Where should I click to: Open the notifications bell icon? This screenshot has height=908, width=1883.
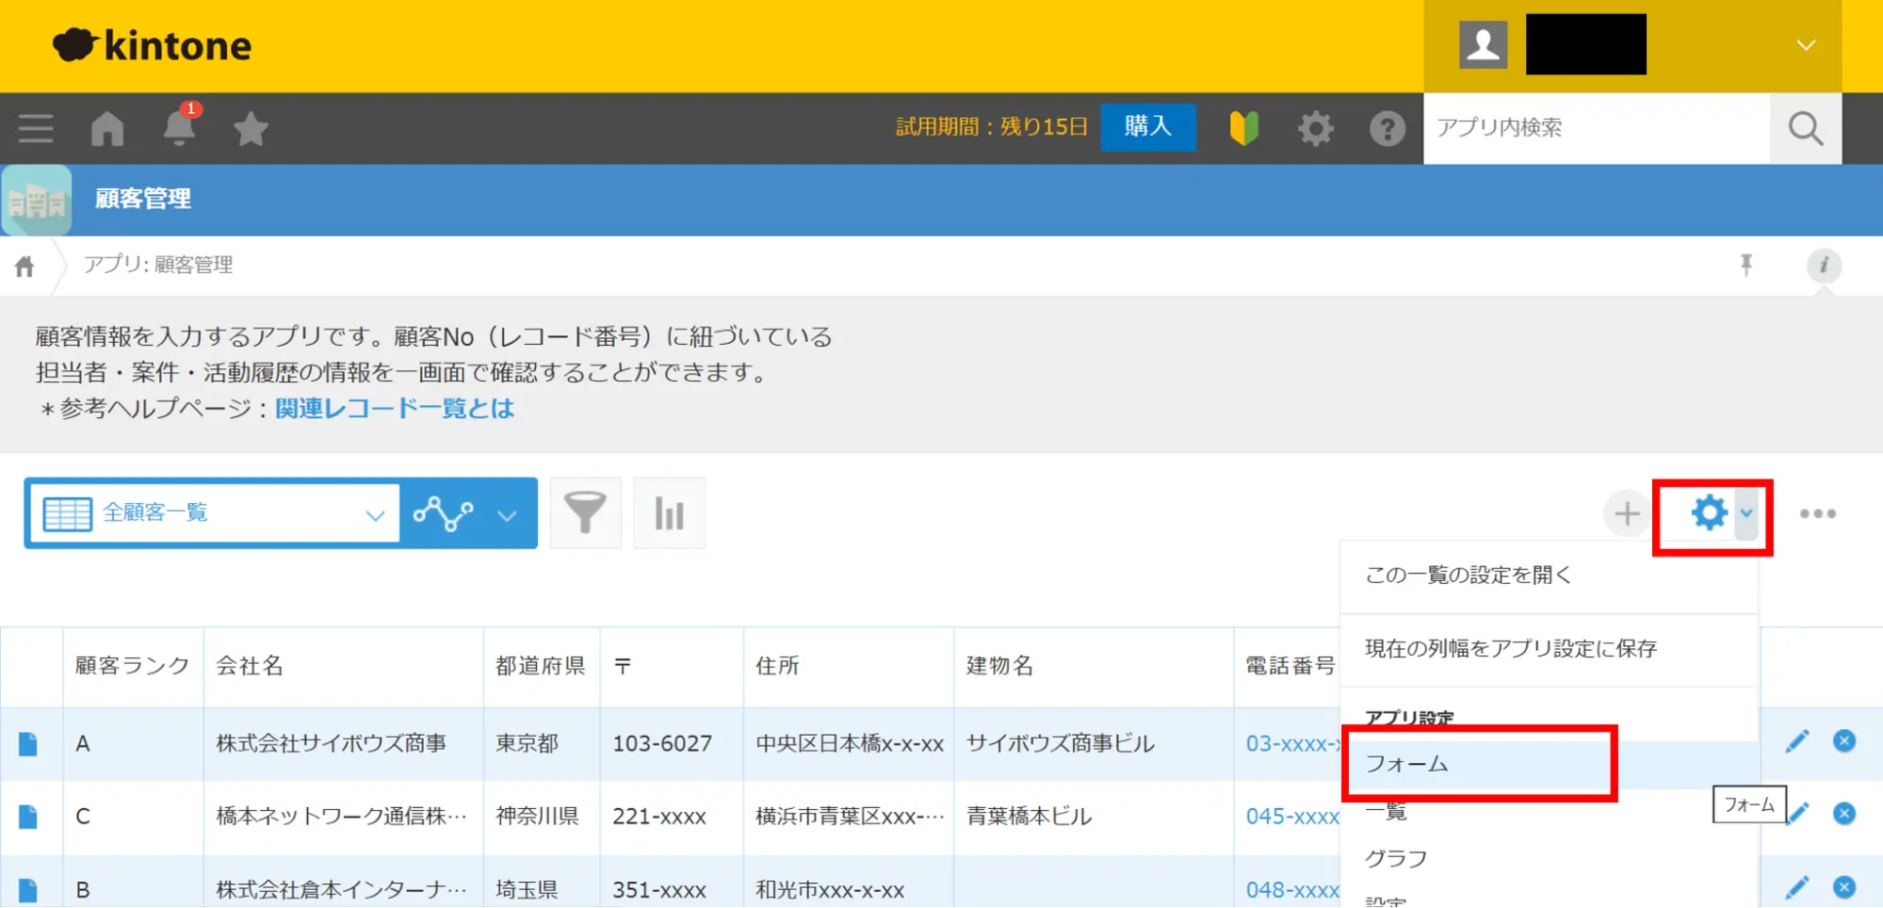179,128
